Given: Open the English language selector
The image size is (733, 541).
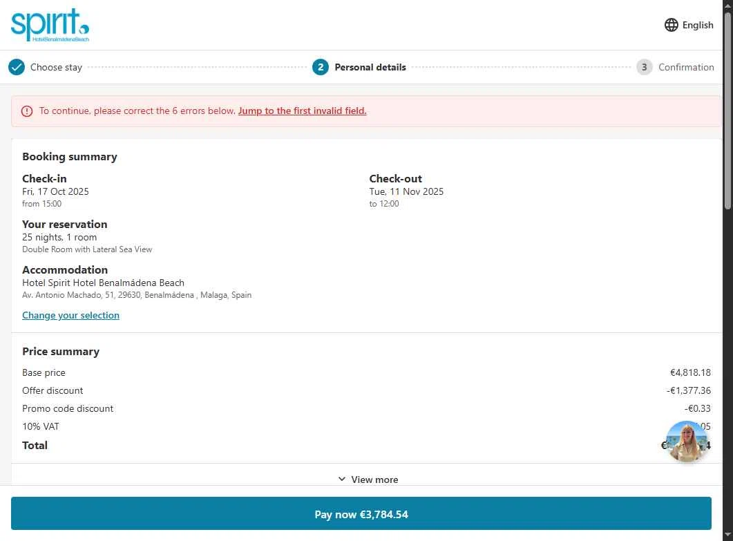Looking at the screenshot, I should click(689, 25).
